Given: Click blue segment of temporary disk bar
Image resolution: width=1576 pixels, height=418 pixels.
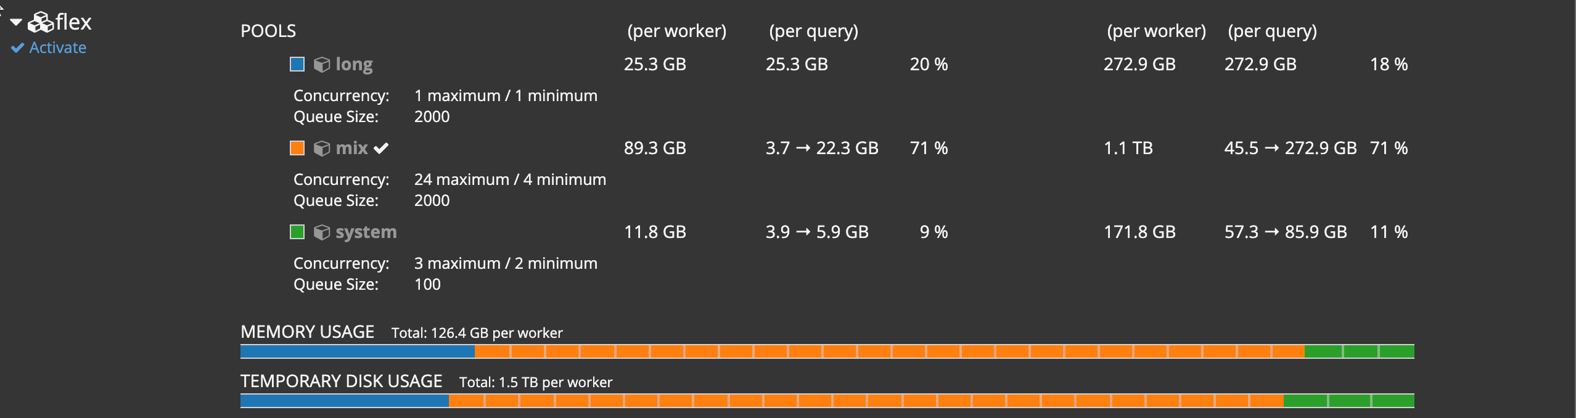Looking at the screenshot, I should [x=344, y=401].
